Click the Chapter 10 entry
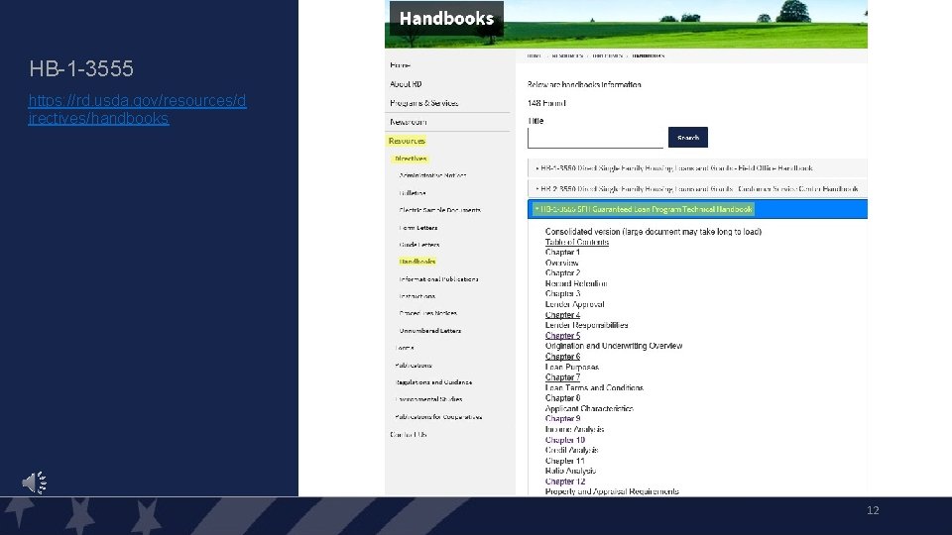 564,440
